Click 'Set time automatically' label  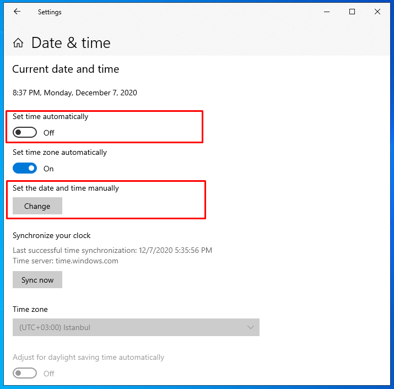[x=51, y=117]
